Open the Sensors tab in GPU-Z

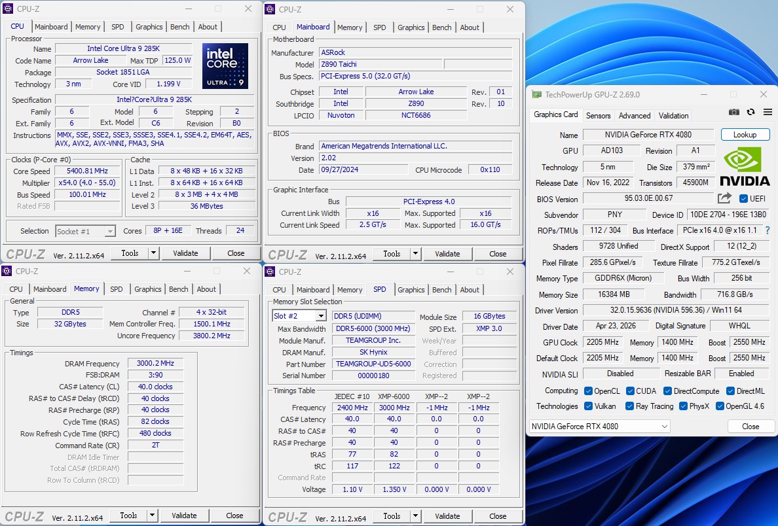[598, 116]
